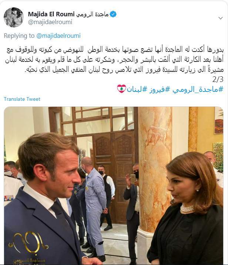Click the profile avatar picture
This screenshot has width=228, height=265.
(x=13, y=17)
